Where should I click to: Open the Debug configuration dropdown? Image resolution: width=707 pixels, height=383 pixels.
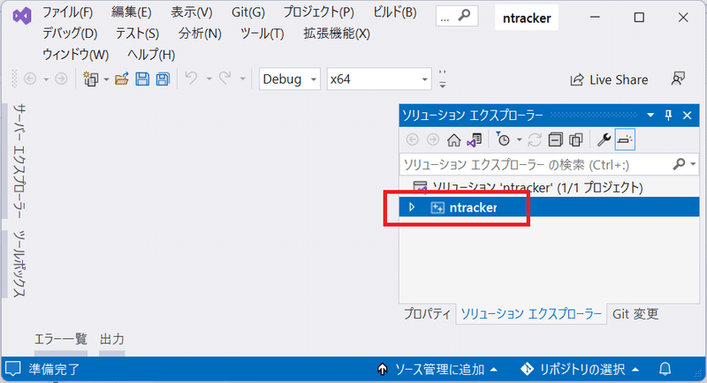[x=290, y=79]
